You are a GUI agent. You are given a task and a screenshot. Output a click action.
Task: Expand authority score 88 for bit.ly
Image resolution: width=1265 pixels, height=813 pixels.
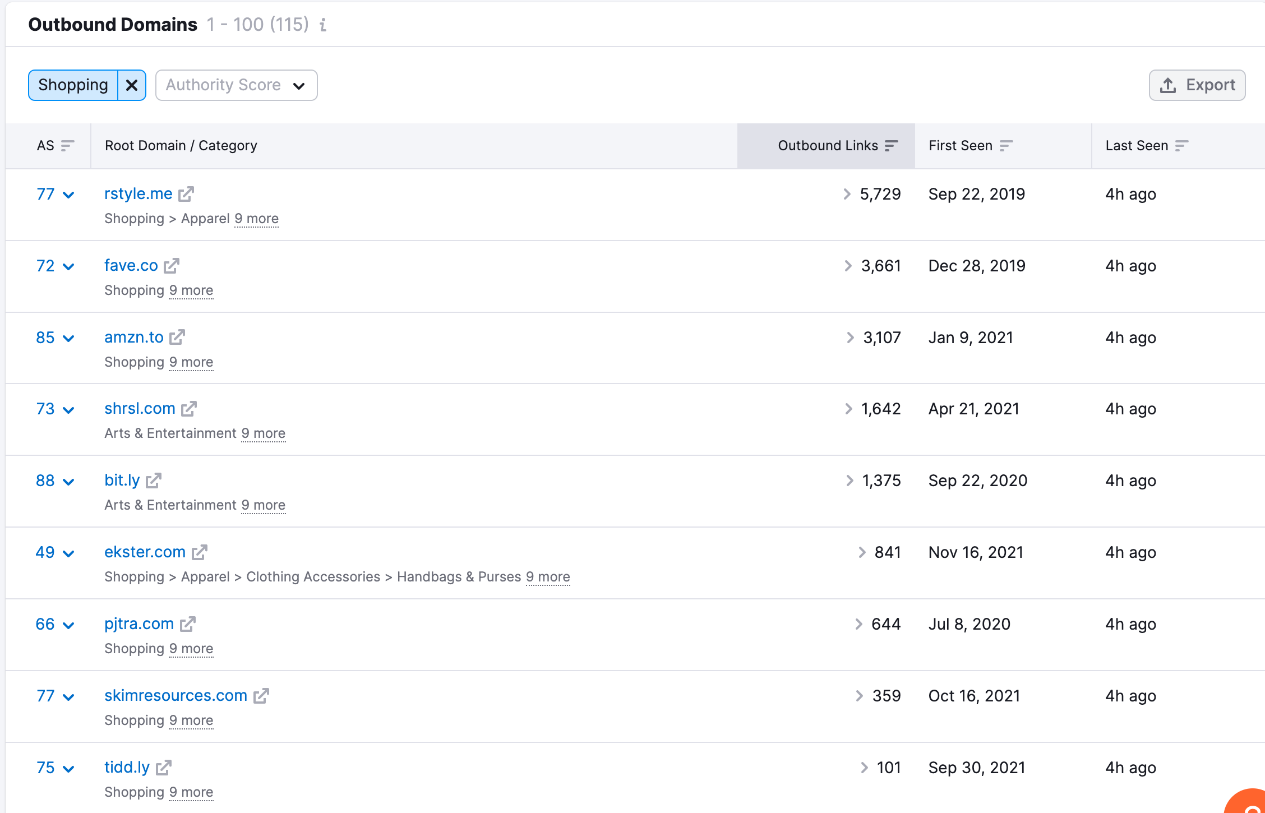56,481
